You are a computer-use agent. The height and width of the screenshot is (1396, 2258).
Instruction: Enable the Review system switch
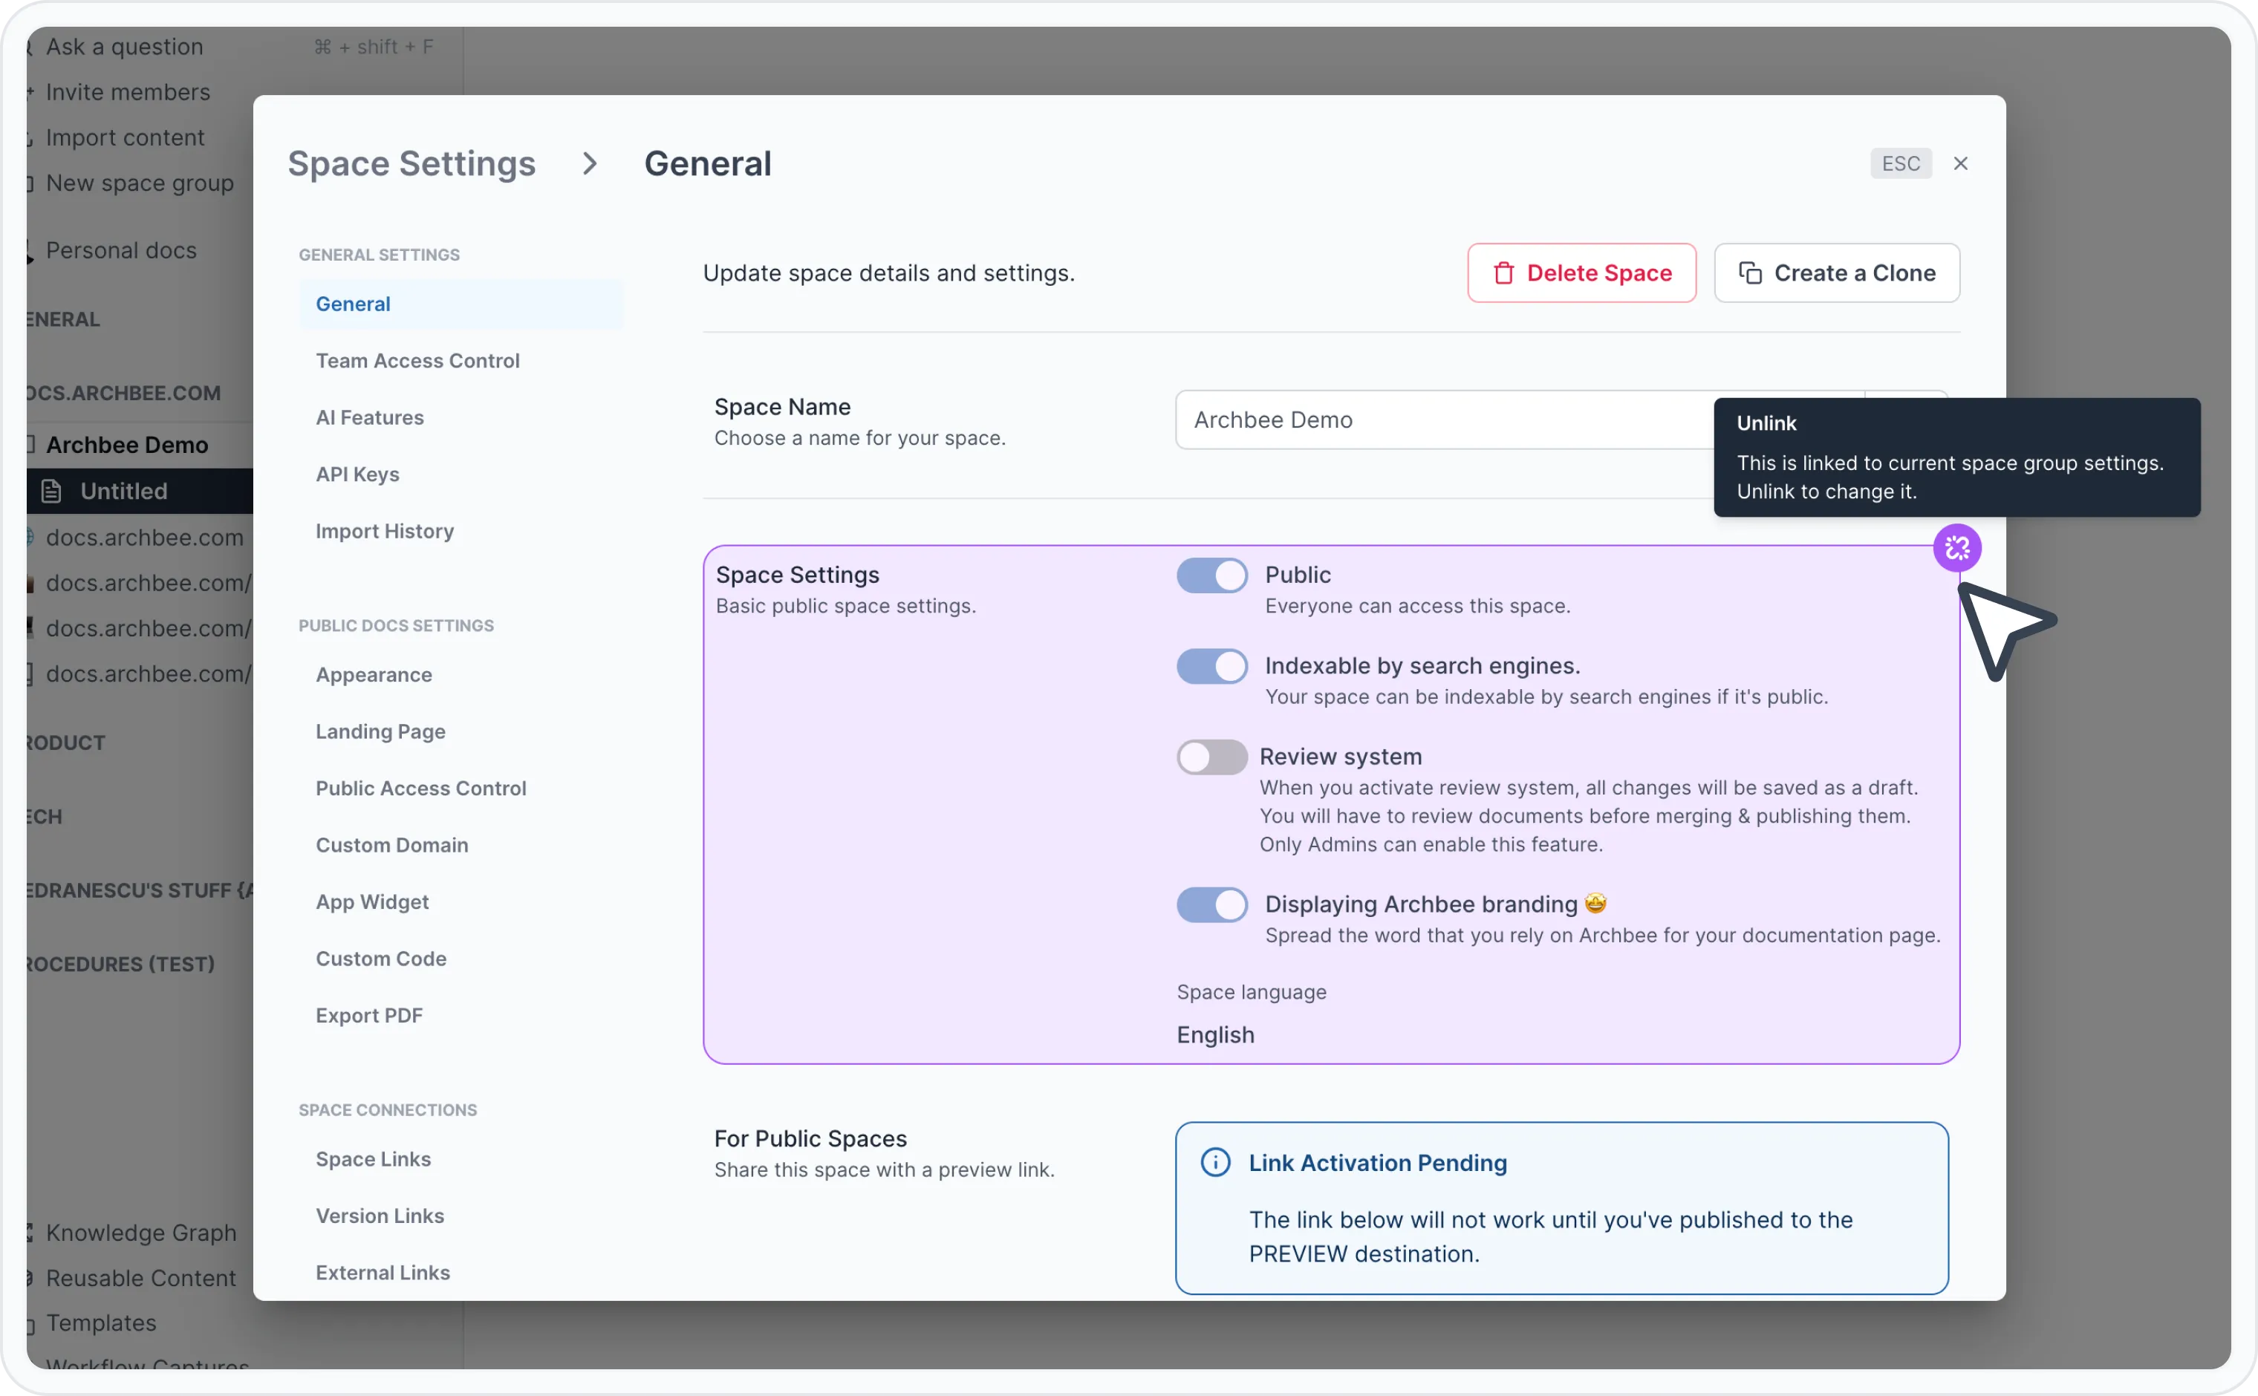pyautogui.click(x=1211, y=757)
